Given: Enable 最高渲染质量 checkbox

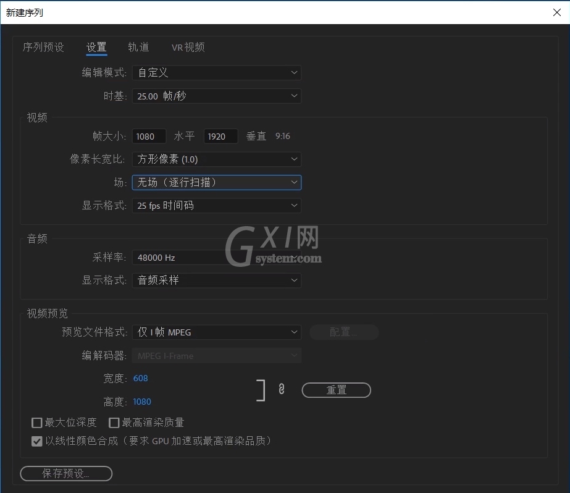Looking at the screenshot, I should pos(114,423).
